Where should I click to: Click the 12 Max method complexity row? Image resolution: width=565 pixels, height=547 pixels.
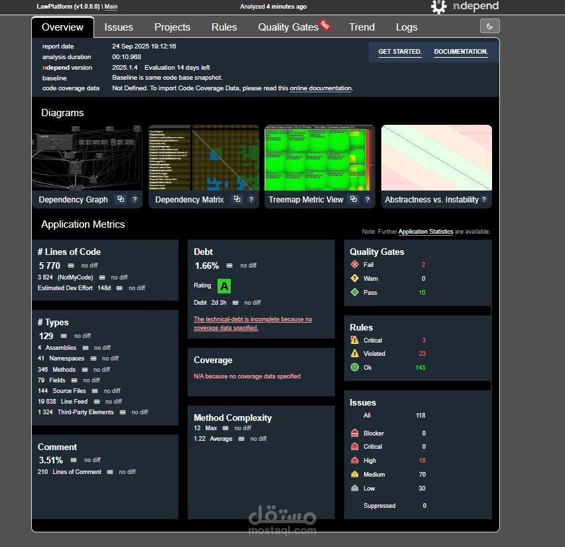tap(222, 428)
